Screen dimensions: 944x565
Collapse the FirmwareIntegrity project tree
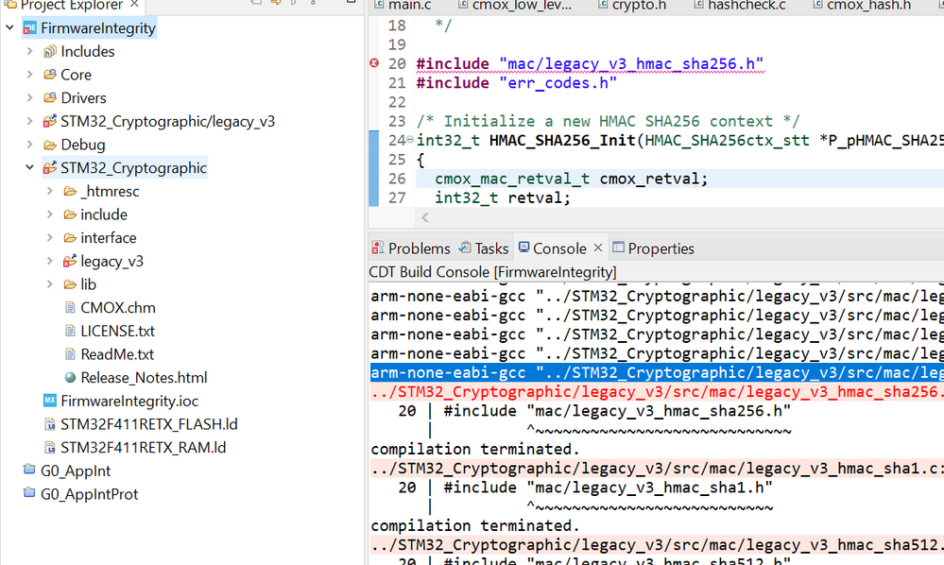(9, 27)
